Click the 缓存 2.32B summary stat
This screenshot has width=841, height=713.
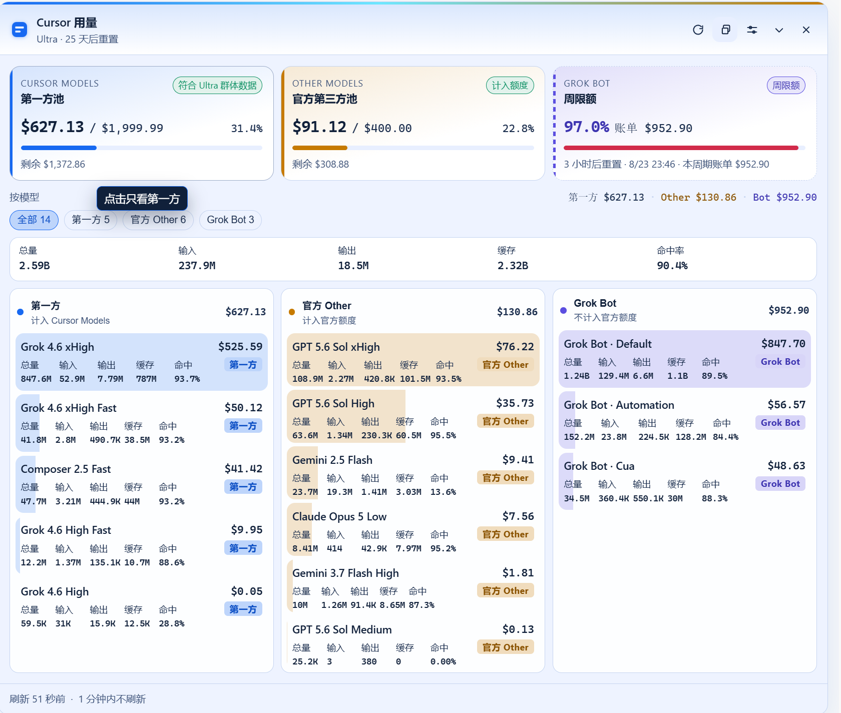pyautogui.click(x=513, y=258)
